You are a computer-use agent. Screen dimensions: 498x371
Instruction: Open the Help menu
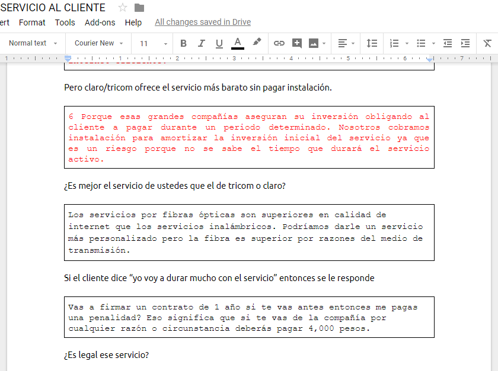click(x=133, y=22)
